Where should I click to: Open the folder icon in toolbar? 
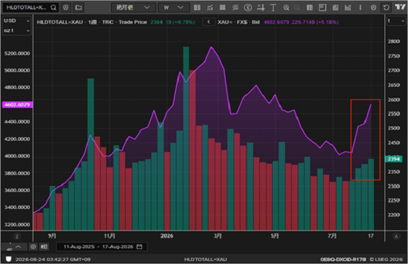click(x=78, y=7)
